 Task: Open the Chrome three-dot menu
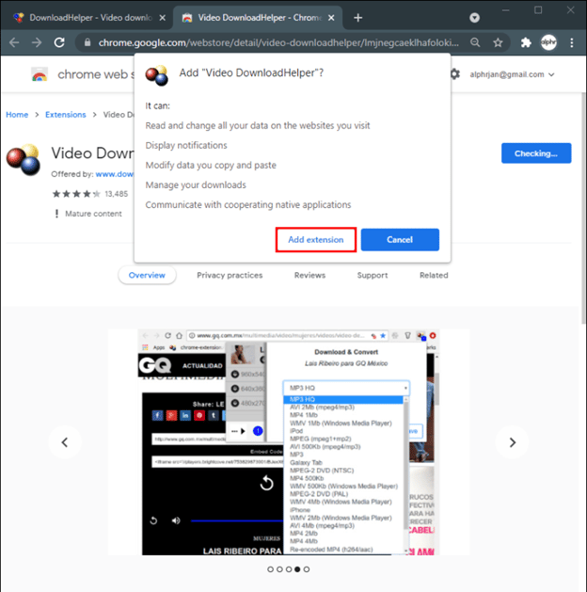(573, 42)
